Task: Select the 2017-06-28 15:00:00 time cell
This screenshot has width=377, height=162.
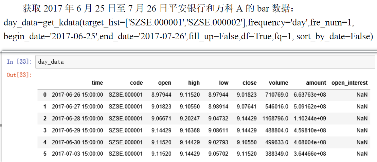Action: coord(77,118)
